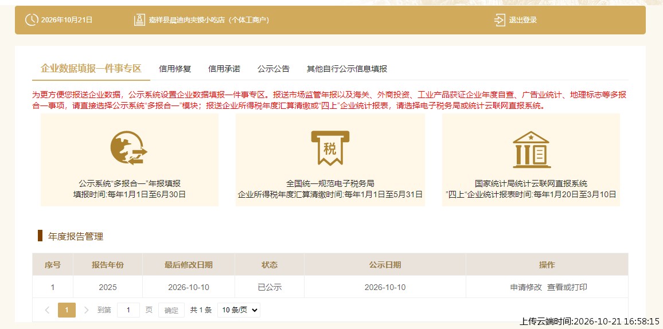Click the report year cell 2025

[x=108, y=287]
